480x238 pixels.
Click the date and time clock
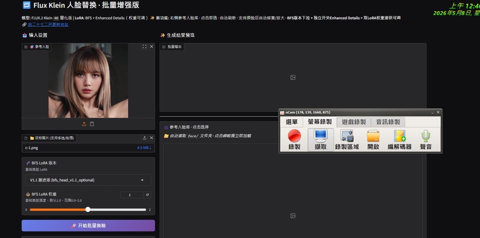point(457,9)
